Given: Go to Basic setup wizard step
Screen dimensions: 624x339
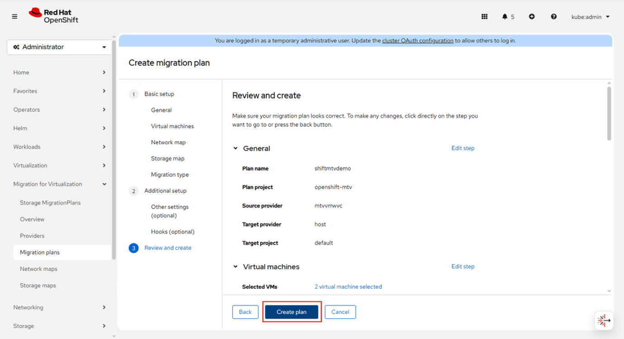Looking at the screenshot, I should pos(159,94).
